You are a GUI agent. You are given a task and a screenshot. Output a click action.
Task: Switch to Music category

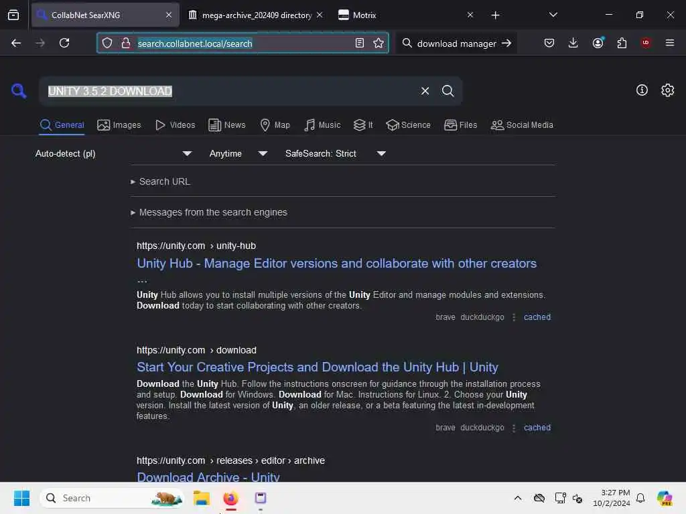click(x=322, y=125)
